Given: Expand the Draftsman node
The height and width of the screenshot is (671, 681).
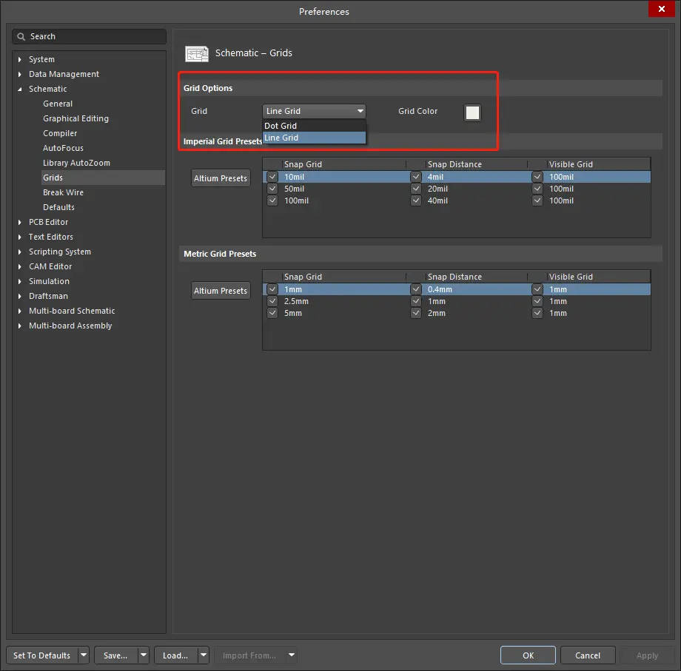Looking at the screenshot, I should 19,296.
